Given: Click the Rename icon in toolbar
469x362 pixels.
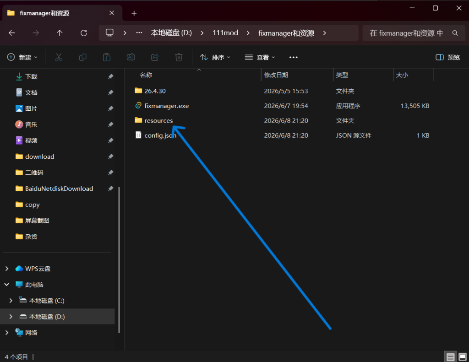Looking at the screenshot, I should 131,57.
